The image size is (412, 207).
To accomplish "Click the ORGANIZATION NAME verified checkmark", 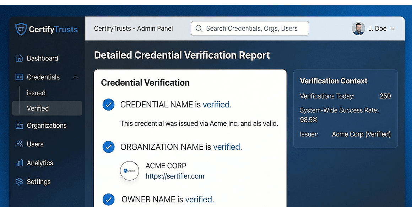I will (108, 147).
